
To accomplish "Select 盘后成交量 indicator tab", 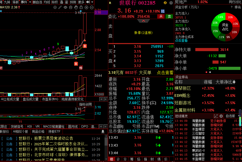I will 31,99.
